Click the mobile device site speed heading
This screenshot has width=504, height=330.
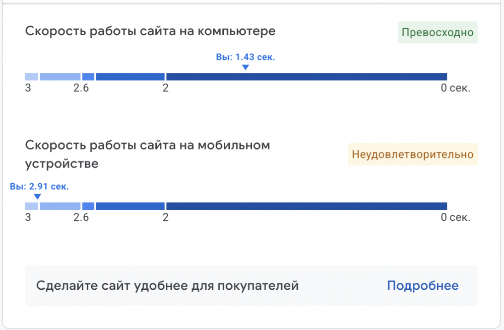click(147, 154)
